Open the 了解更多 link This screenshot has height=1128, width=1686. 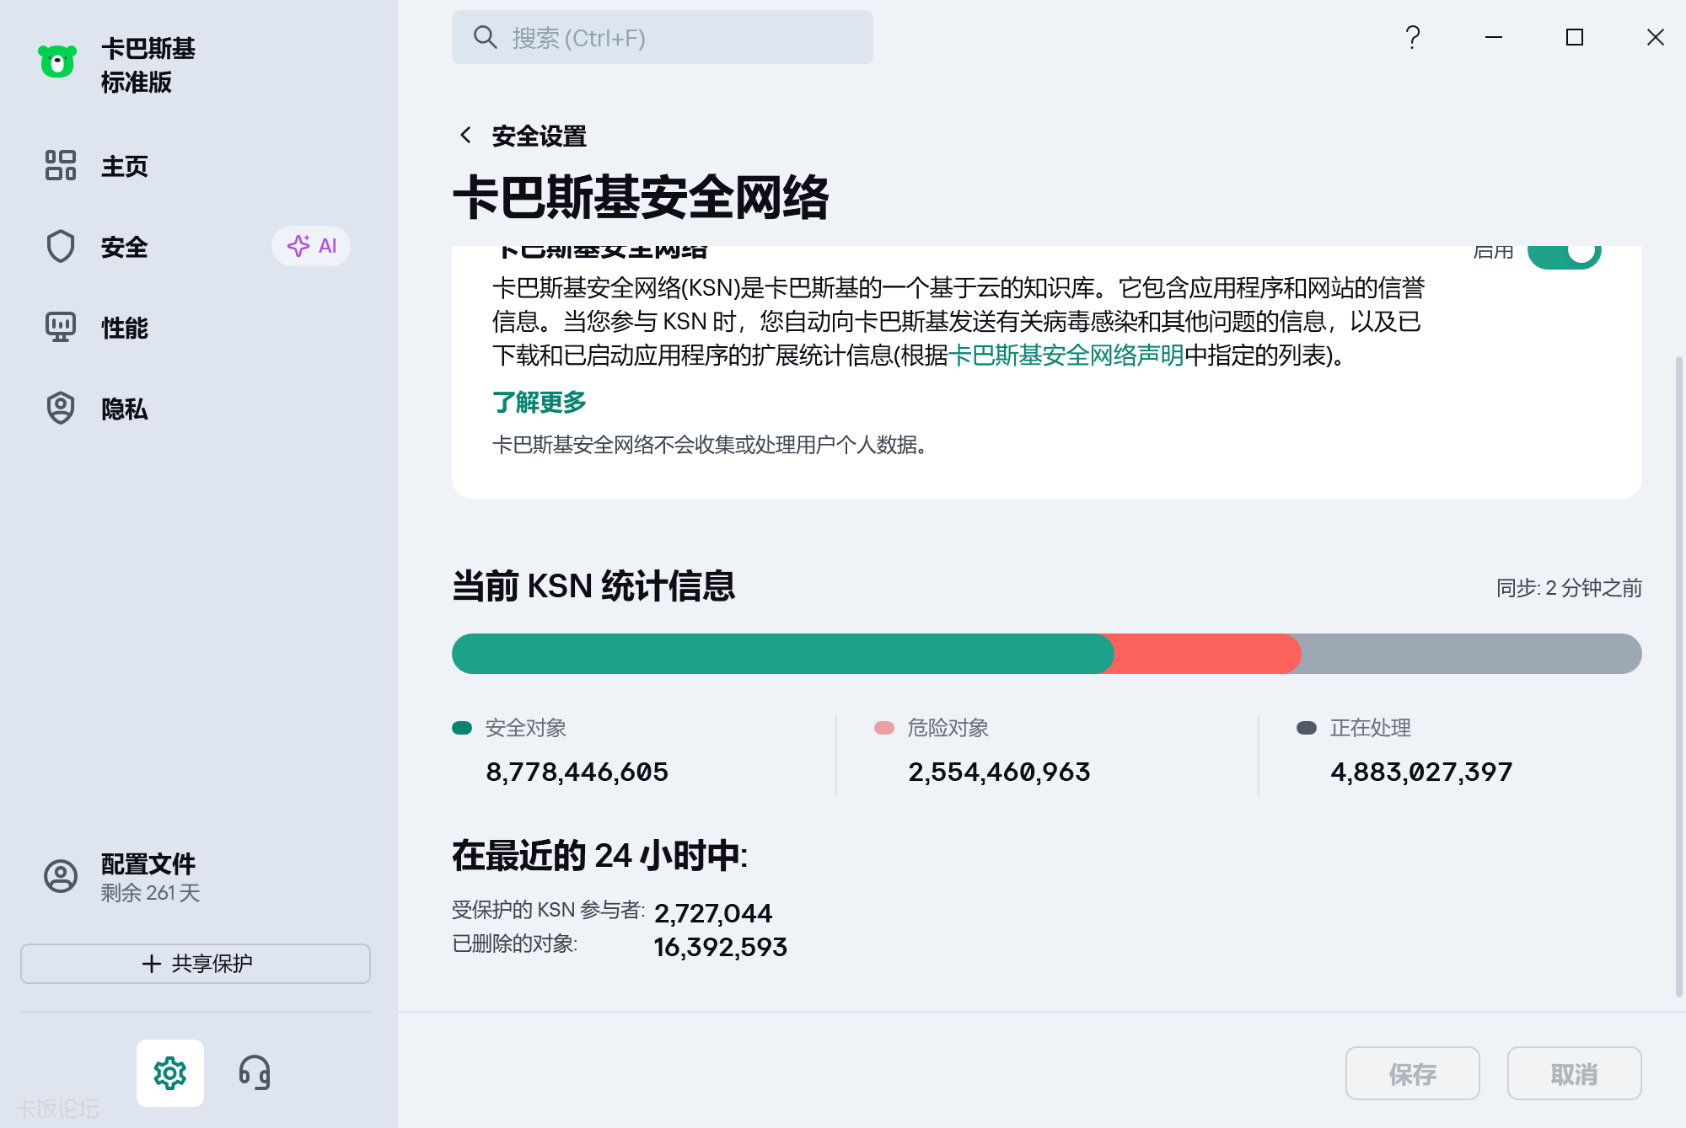540,402
